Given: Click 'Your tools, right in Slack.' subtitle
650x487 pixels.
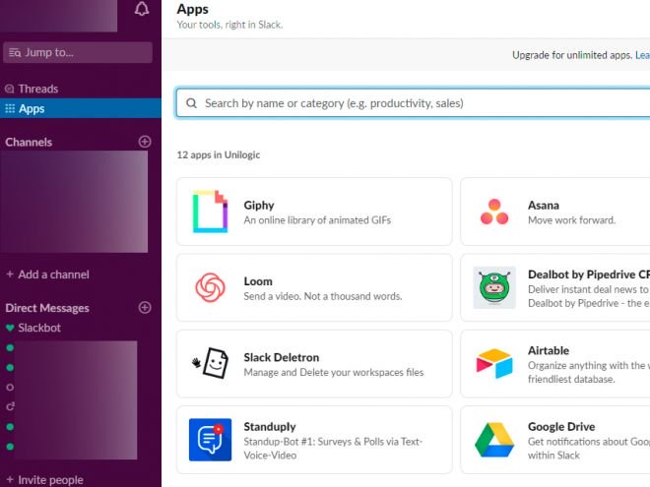Looking at the screenshot, I should point(229,25).
